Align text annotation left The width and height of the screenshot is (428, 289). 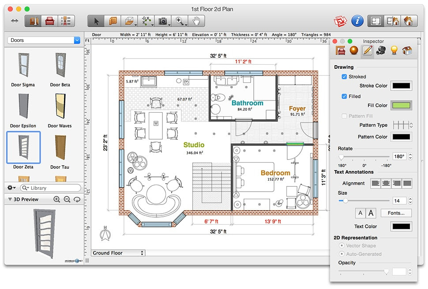(x=375, y=183)
